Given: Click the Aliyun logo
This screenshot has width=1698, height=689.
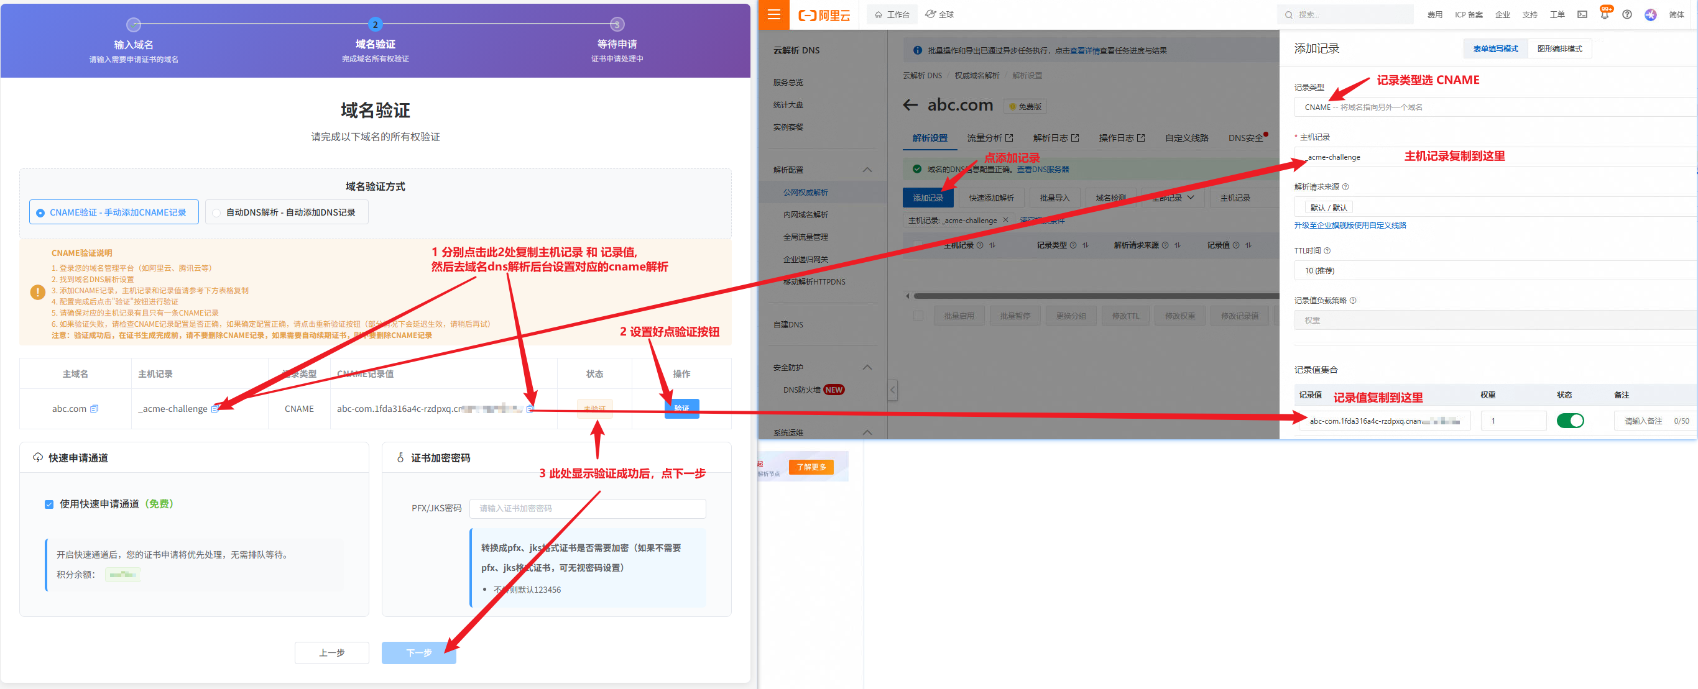Looking at the screenshot, I should (x=824, y=15).
